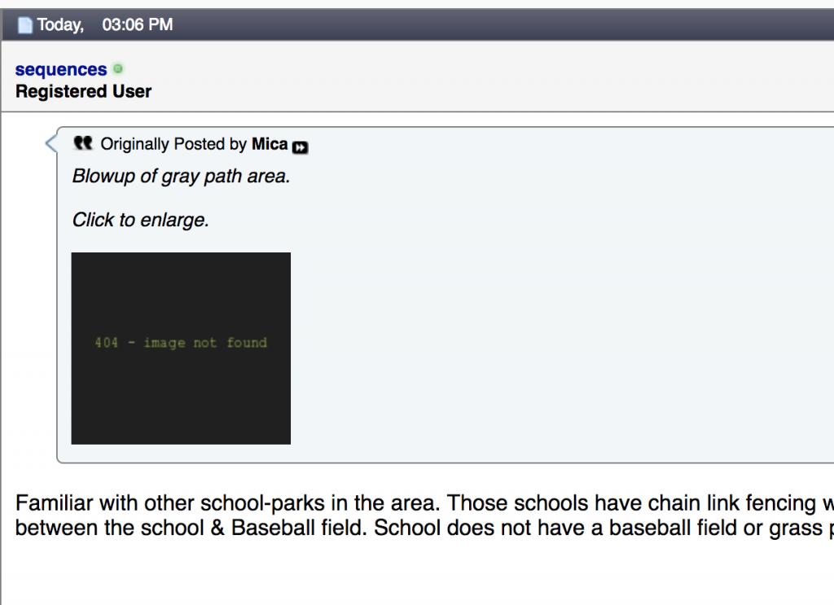The width and height of the screenshot is (834, 605).
Task: Click the "Click to enlarge." text
Action: click(x=141, y=220)
